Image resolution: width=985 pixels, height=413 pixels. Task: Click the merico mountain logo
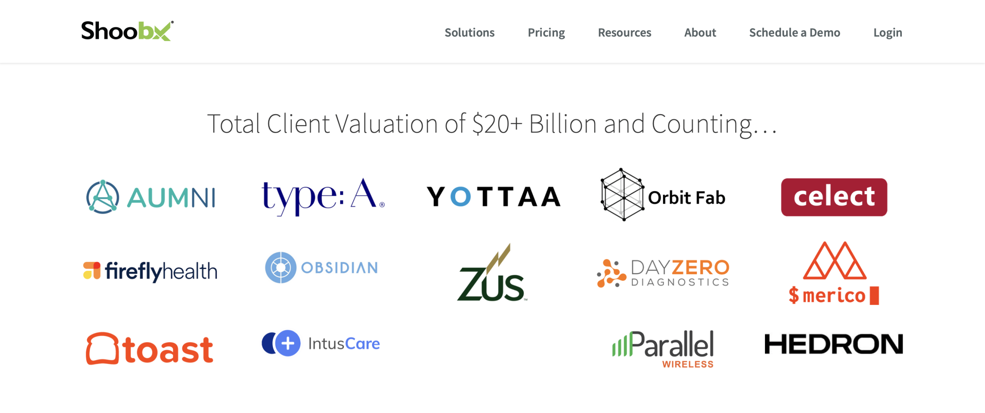(834, 273)
